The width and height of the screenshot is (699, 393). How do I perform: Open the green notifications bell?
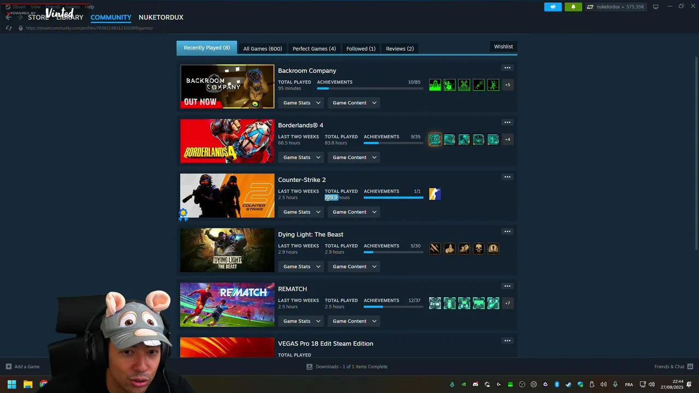click(x=573, y=7)
